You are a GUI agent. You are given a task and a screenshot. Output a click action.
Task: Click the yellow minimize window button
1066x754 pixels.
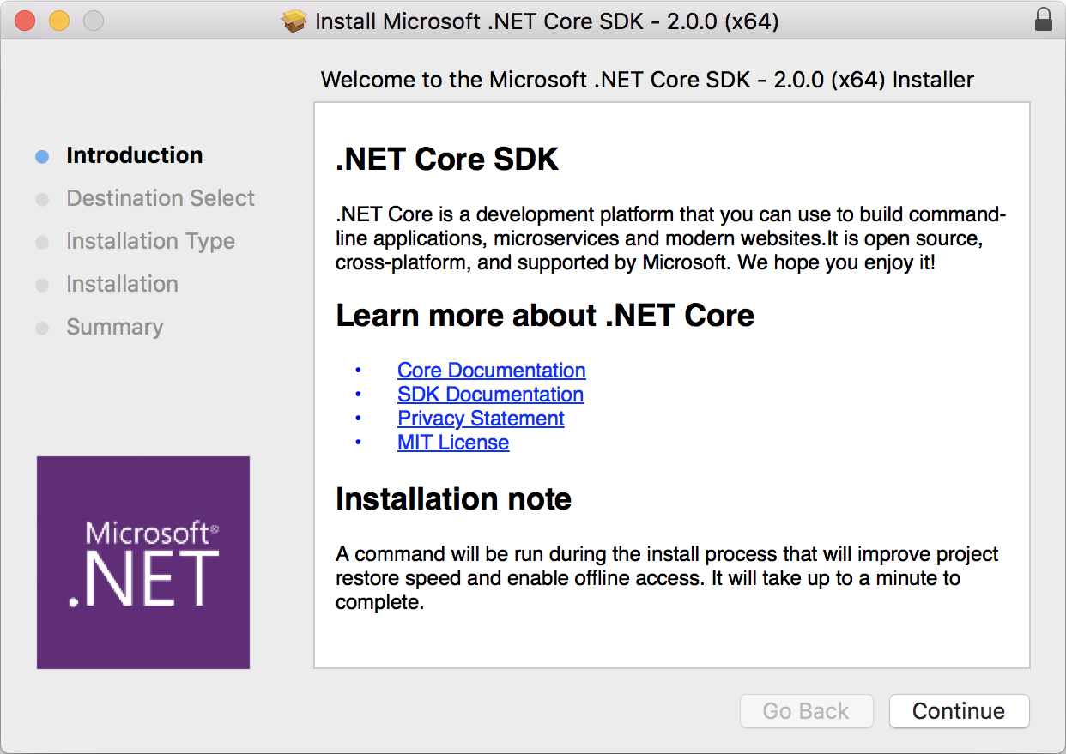tap(59, 21)
